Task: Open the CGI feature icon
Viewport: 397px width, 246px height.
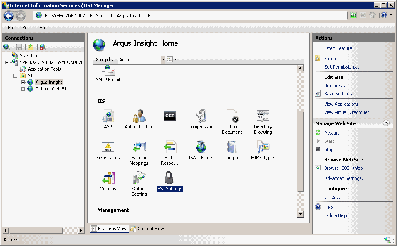Action: (x=170, y=119)
